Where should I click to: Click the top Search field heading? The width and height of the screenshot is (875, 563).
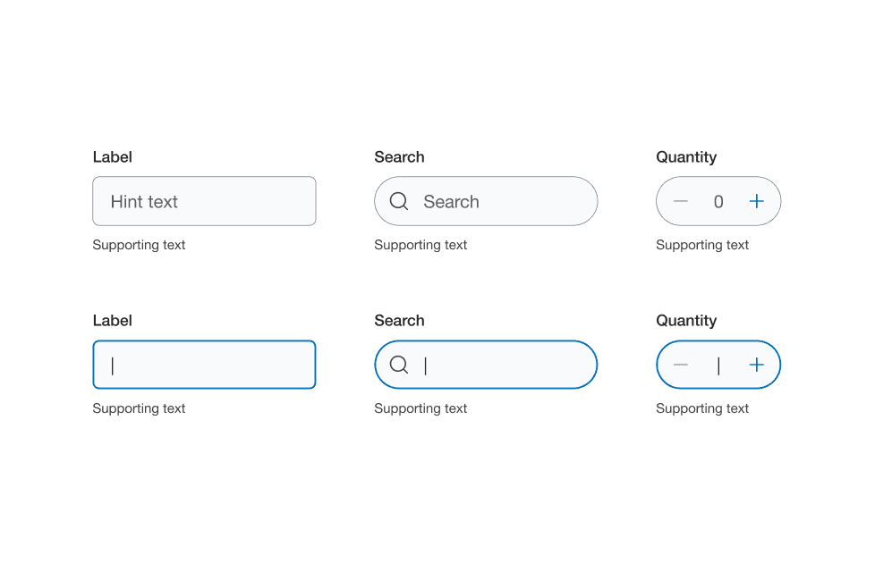(399, 156)
